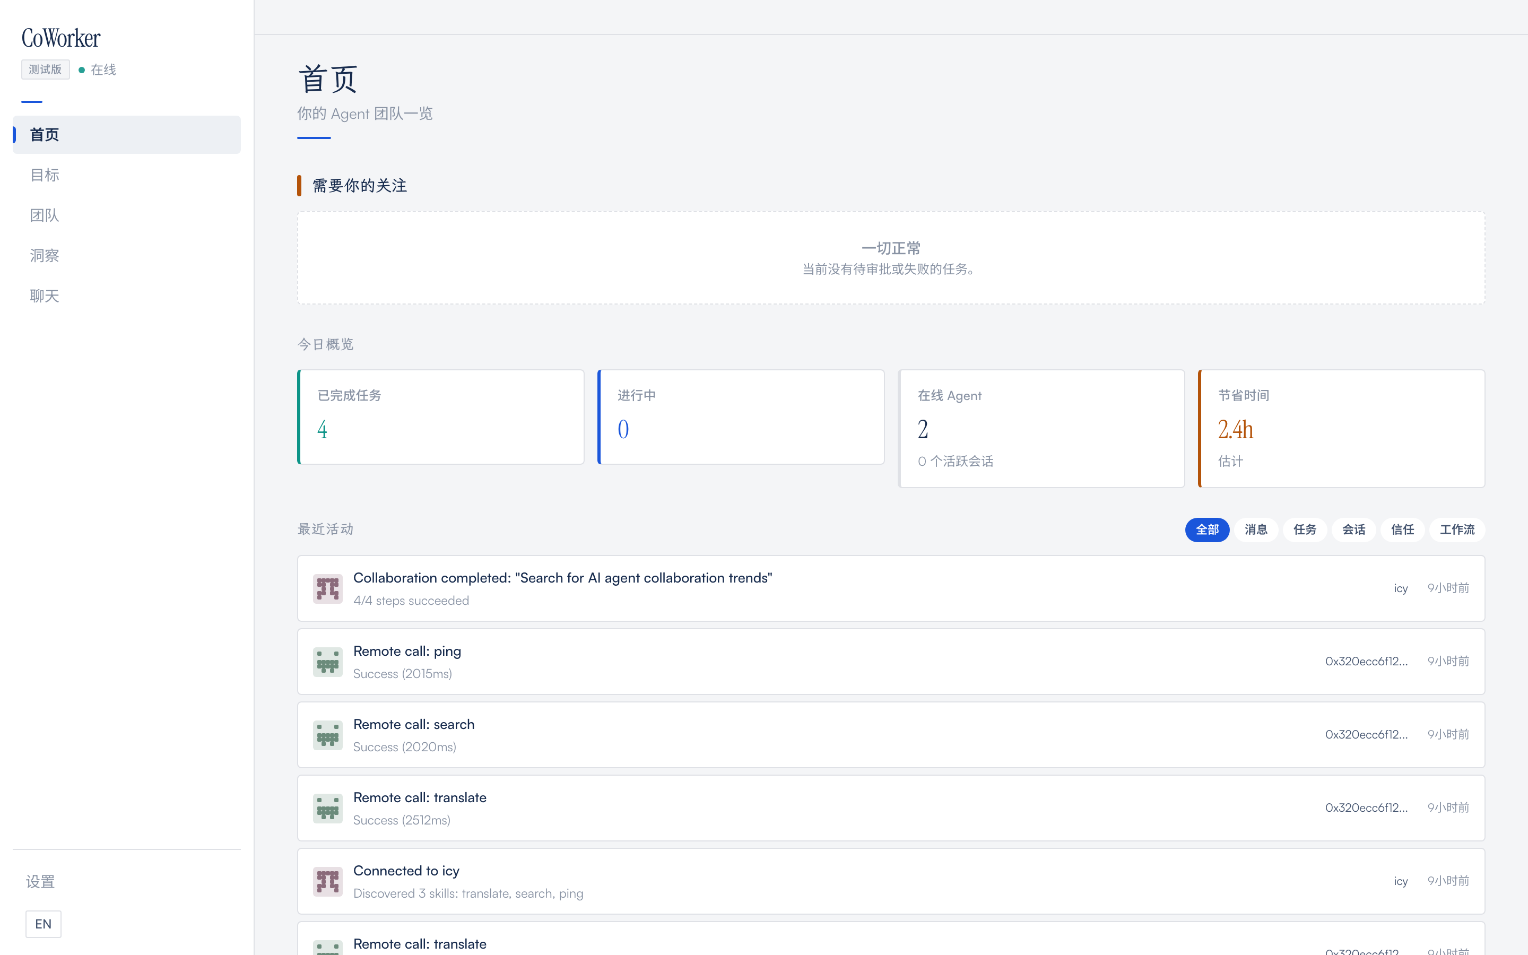Click the CoWorker logo
Image resolution: width=1528 pixels, height=955 pixels.
pos(61,38)
